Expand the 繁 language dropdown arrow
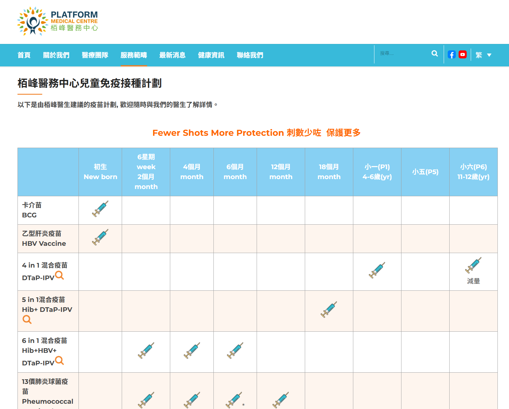This screenshot has height=409, width=509. pos(489,55)
